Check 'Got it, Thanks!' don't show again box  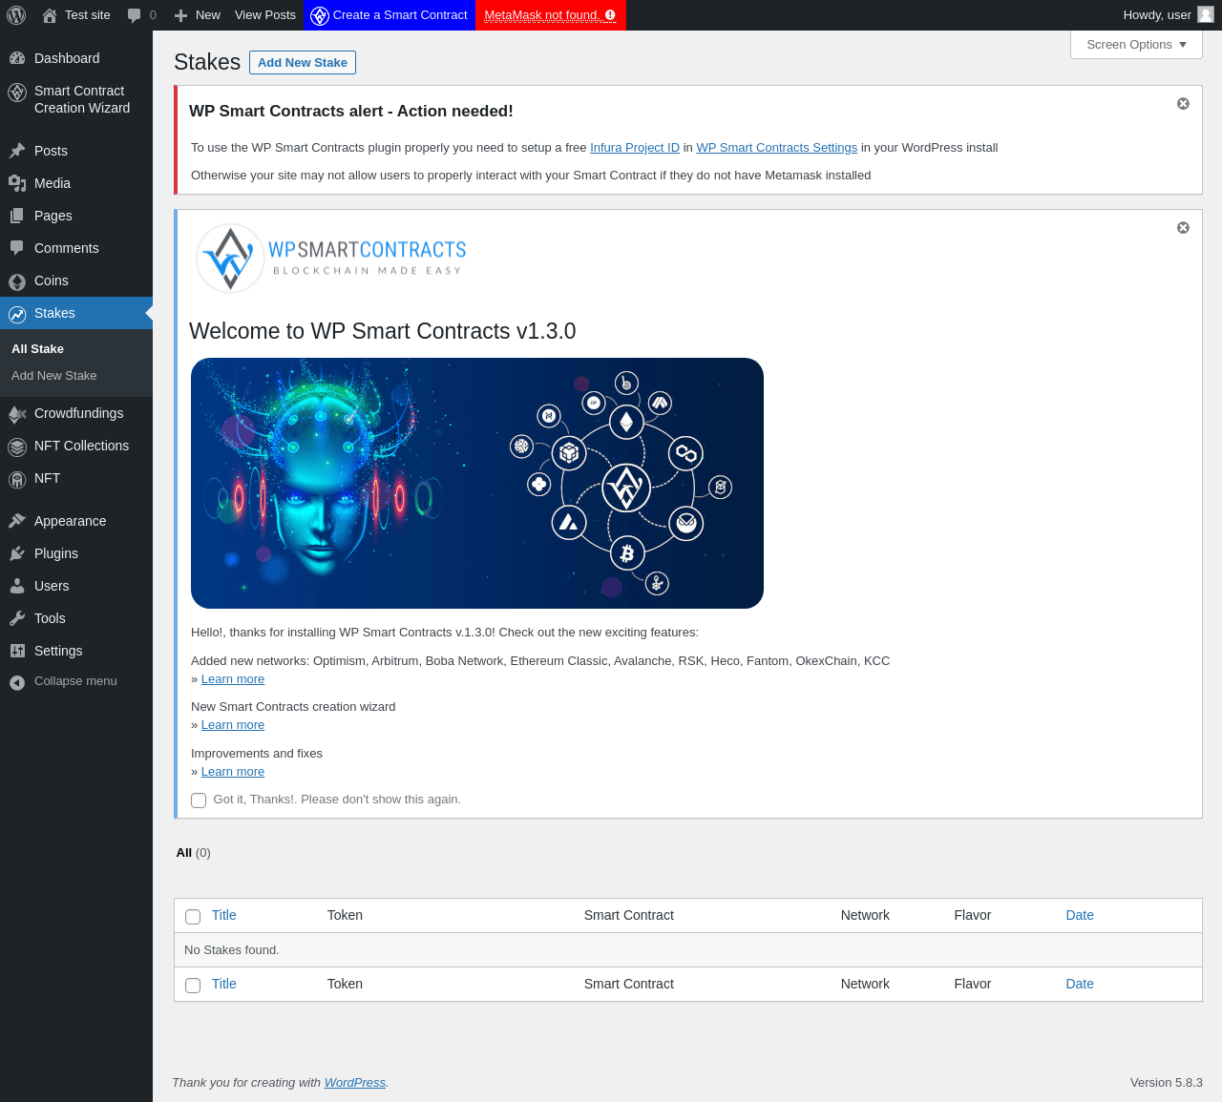pos(199,801)
